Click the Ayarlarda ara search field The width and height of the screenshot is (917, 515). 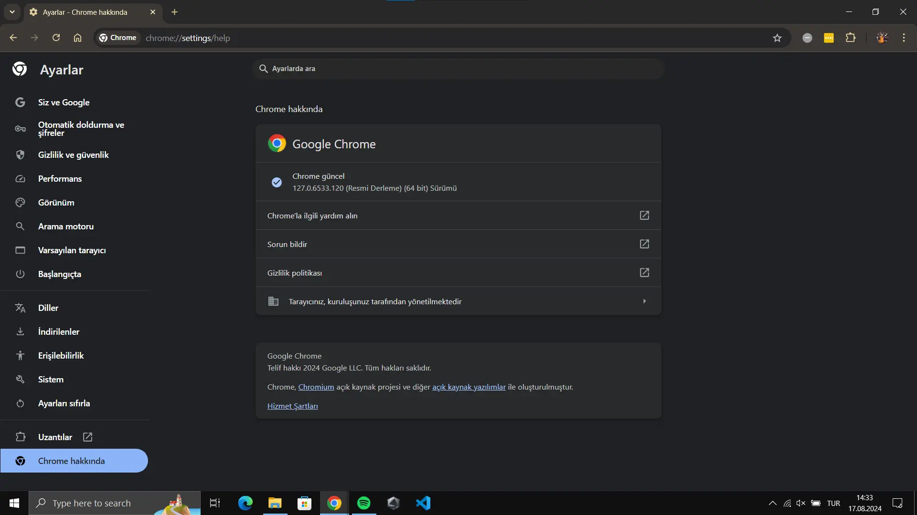458,69
